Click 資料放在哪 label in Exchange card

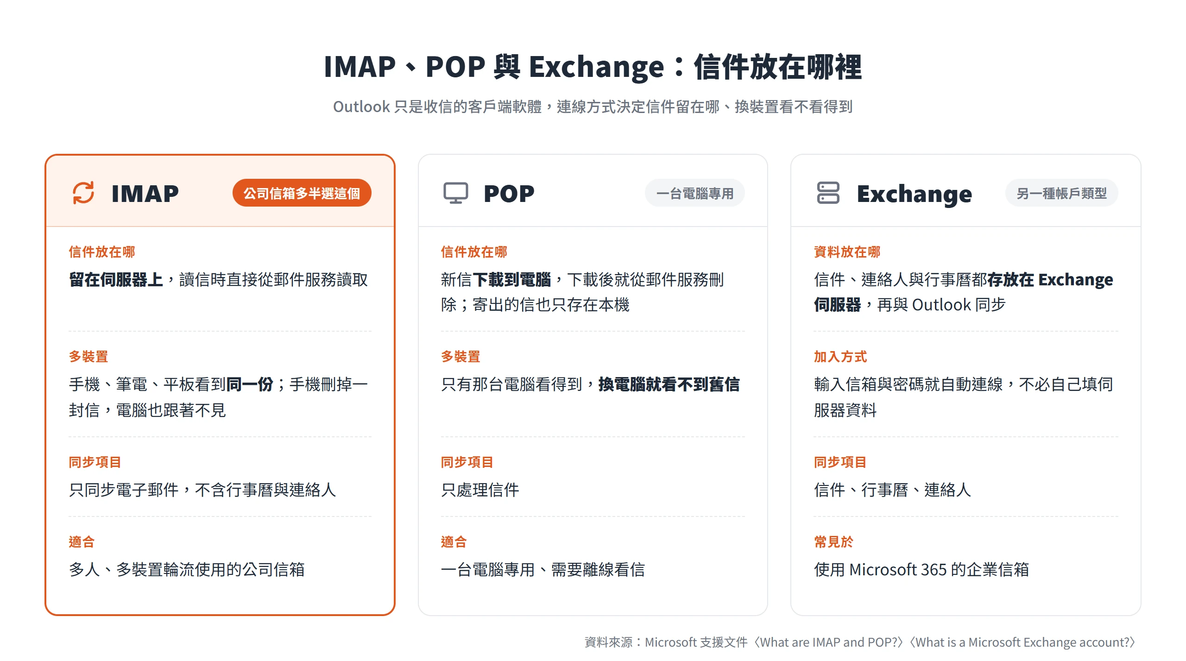click(847, 252)
